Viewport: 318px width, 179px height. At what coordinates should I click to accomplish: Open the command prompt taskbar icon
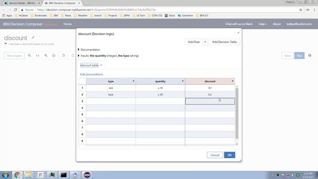[64, 175]
